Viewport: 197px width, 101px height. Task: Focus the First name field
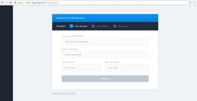click(x=81, y=68)
